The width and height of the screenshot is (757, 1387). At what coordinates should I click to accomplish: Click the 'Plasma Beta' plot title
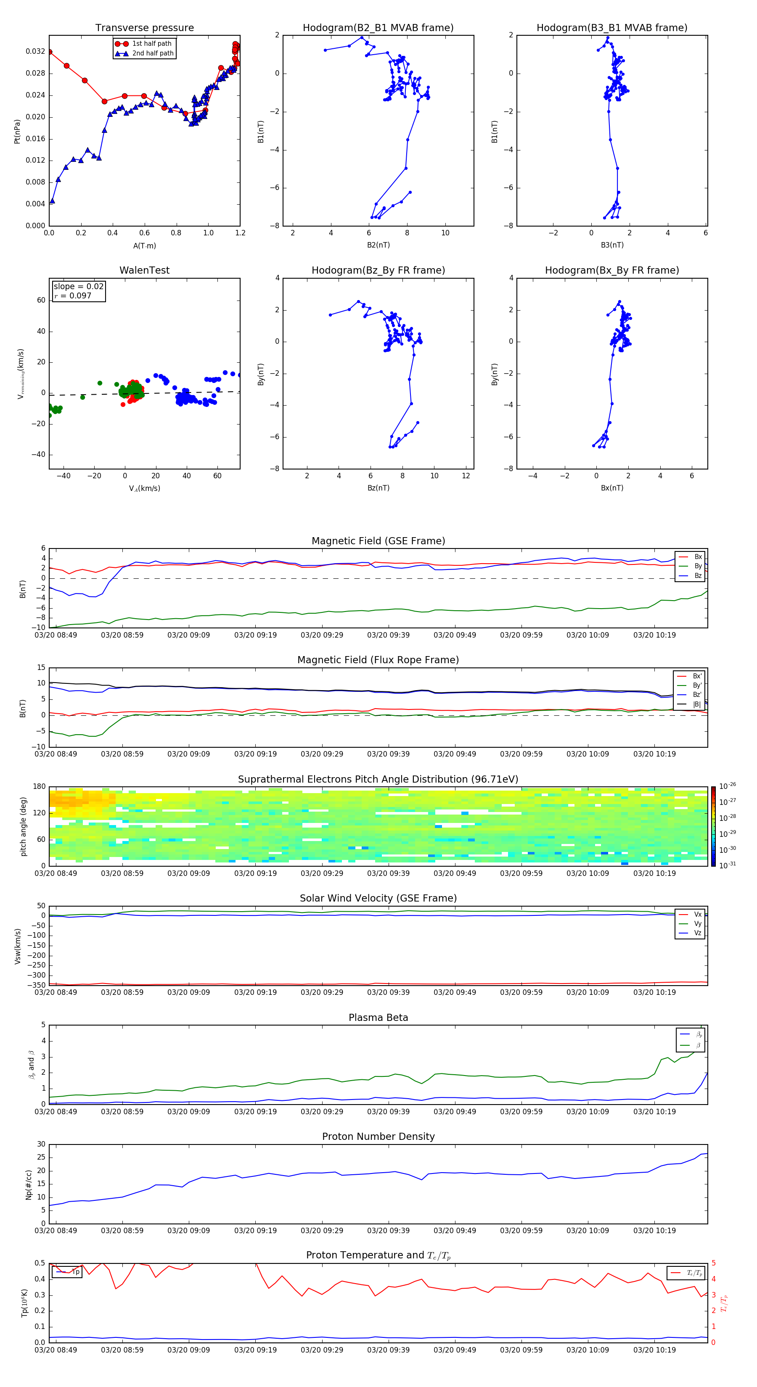pyautogui.click(x=378, y=1018)
